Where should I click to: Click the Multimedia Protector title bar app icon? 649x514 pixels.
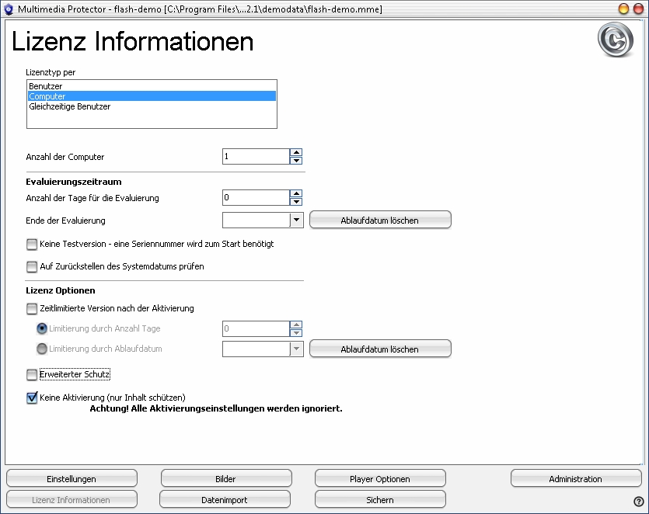[x=9, y=9]
